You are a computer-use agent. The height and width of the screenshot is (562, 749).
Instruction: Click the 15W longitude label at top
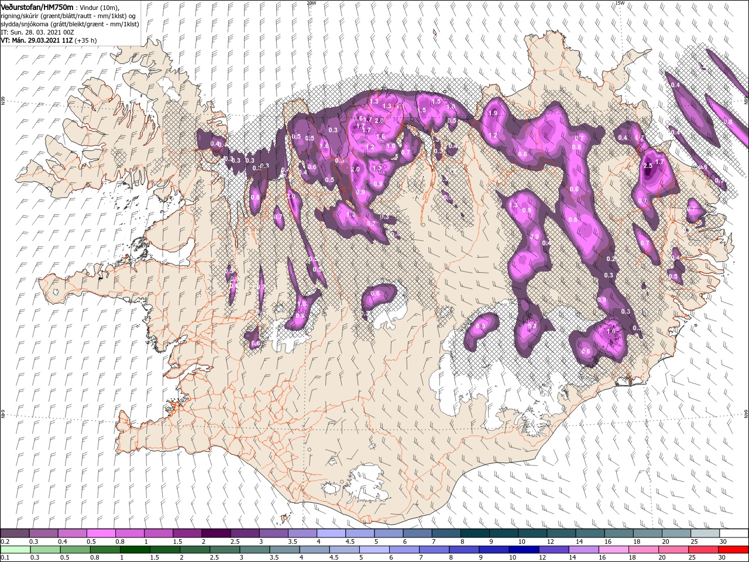[x=620, y=3]
